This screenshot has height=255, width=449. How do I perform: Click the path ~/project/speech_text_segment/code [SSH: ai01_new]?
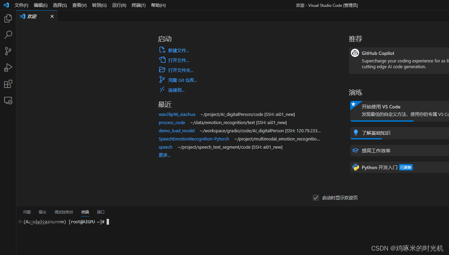click(x=230, y=147)
